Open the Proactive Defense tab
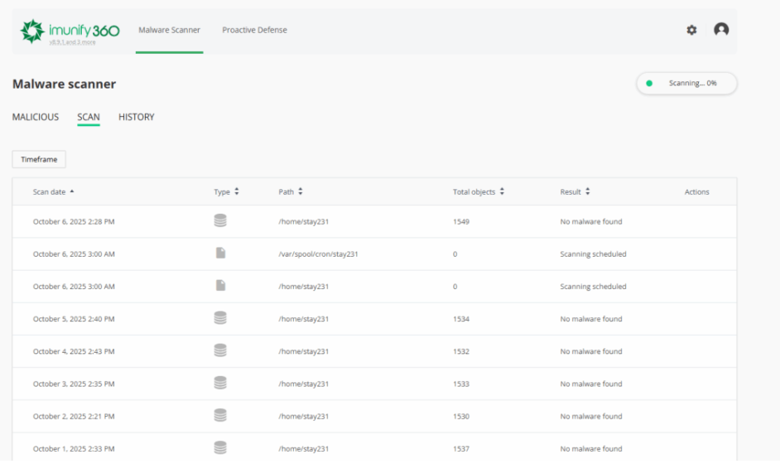The height and width of the screenshot is (464, 780). click(x=254, y=30)
